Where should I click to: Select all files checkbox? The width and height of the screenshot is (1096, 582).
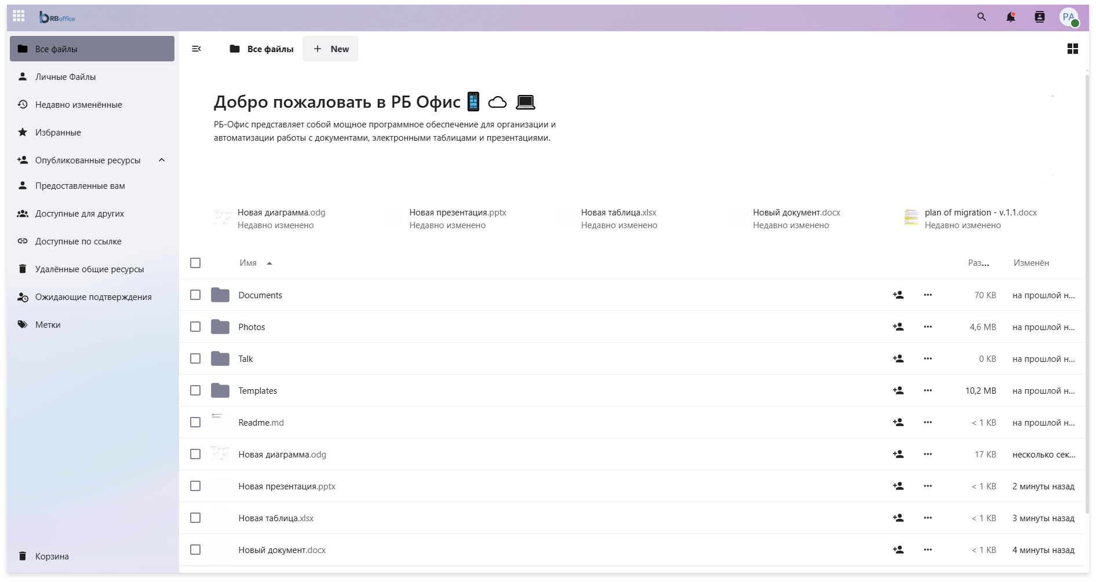[x=195, y=263]
